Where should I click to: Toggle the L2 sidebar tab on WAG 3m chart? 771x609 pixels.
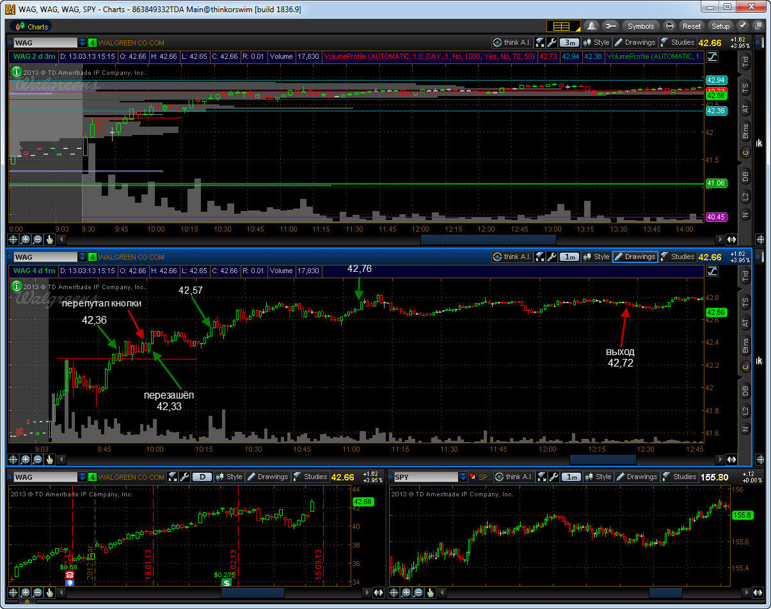pos(745,196)
